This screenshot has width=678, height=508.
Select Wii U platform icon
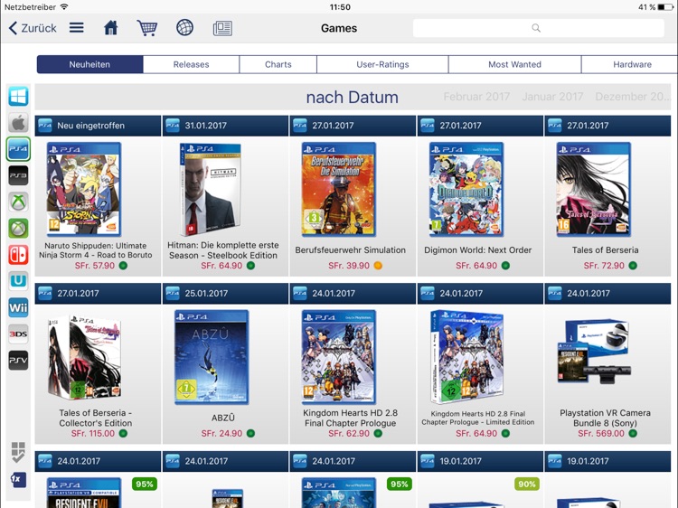[x=18, y=281]
